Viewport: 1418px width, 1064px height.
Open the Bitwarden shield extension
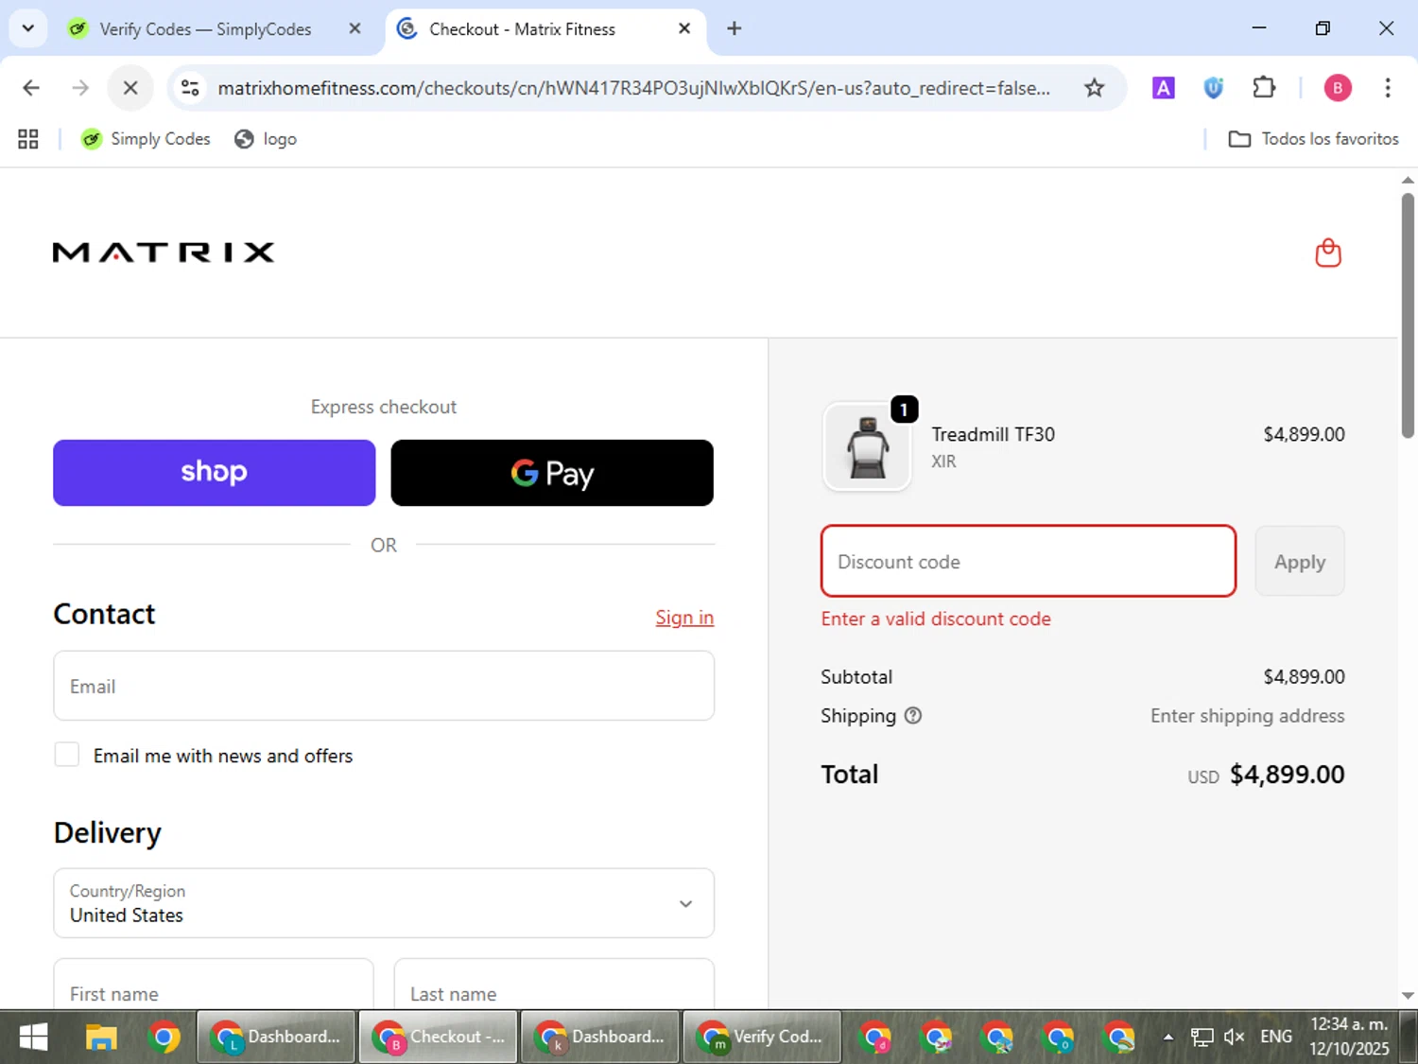click(1213, 88)
